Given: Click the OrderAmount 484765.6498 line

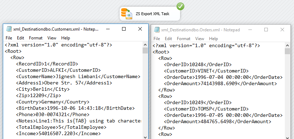Looking at the screenshot, I should click(x=218, y=122).
